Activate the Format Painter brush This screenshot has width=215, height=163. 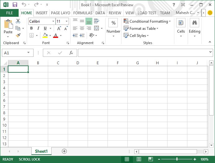click(x=18, y=35)
